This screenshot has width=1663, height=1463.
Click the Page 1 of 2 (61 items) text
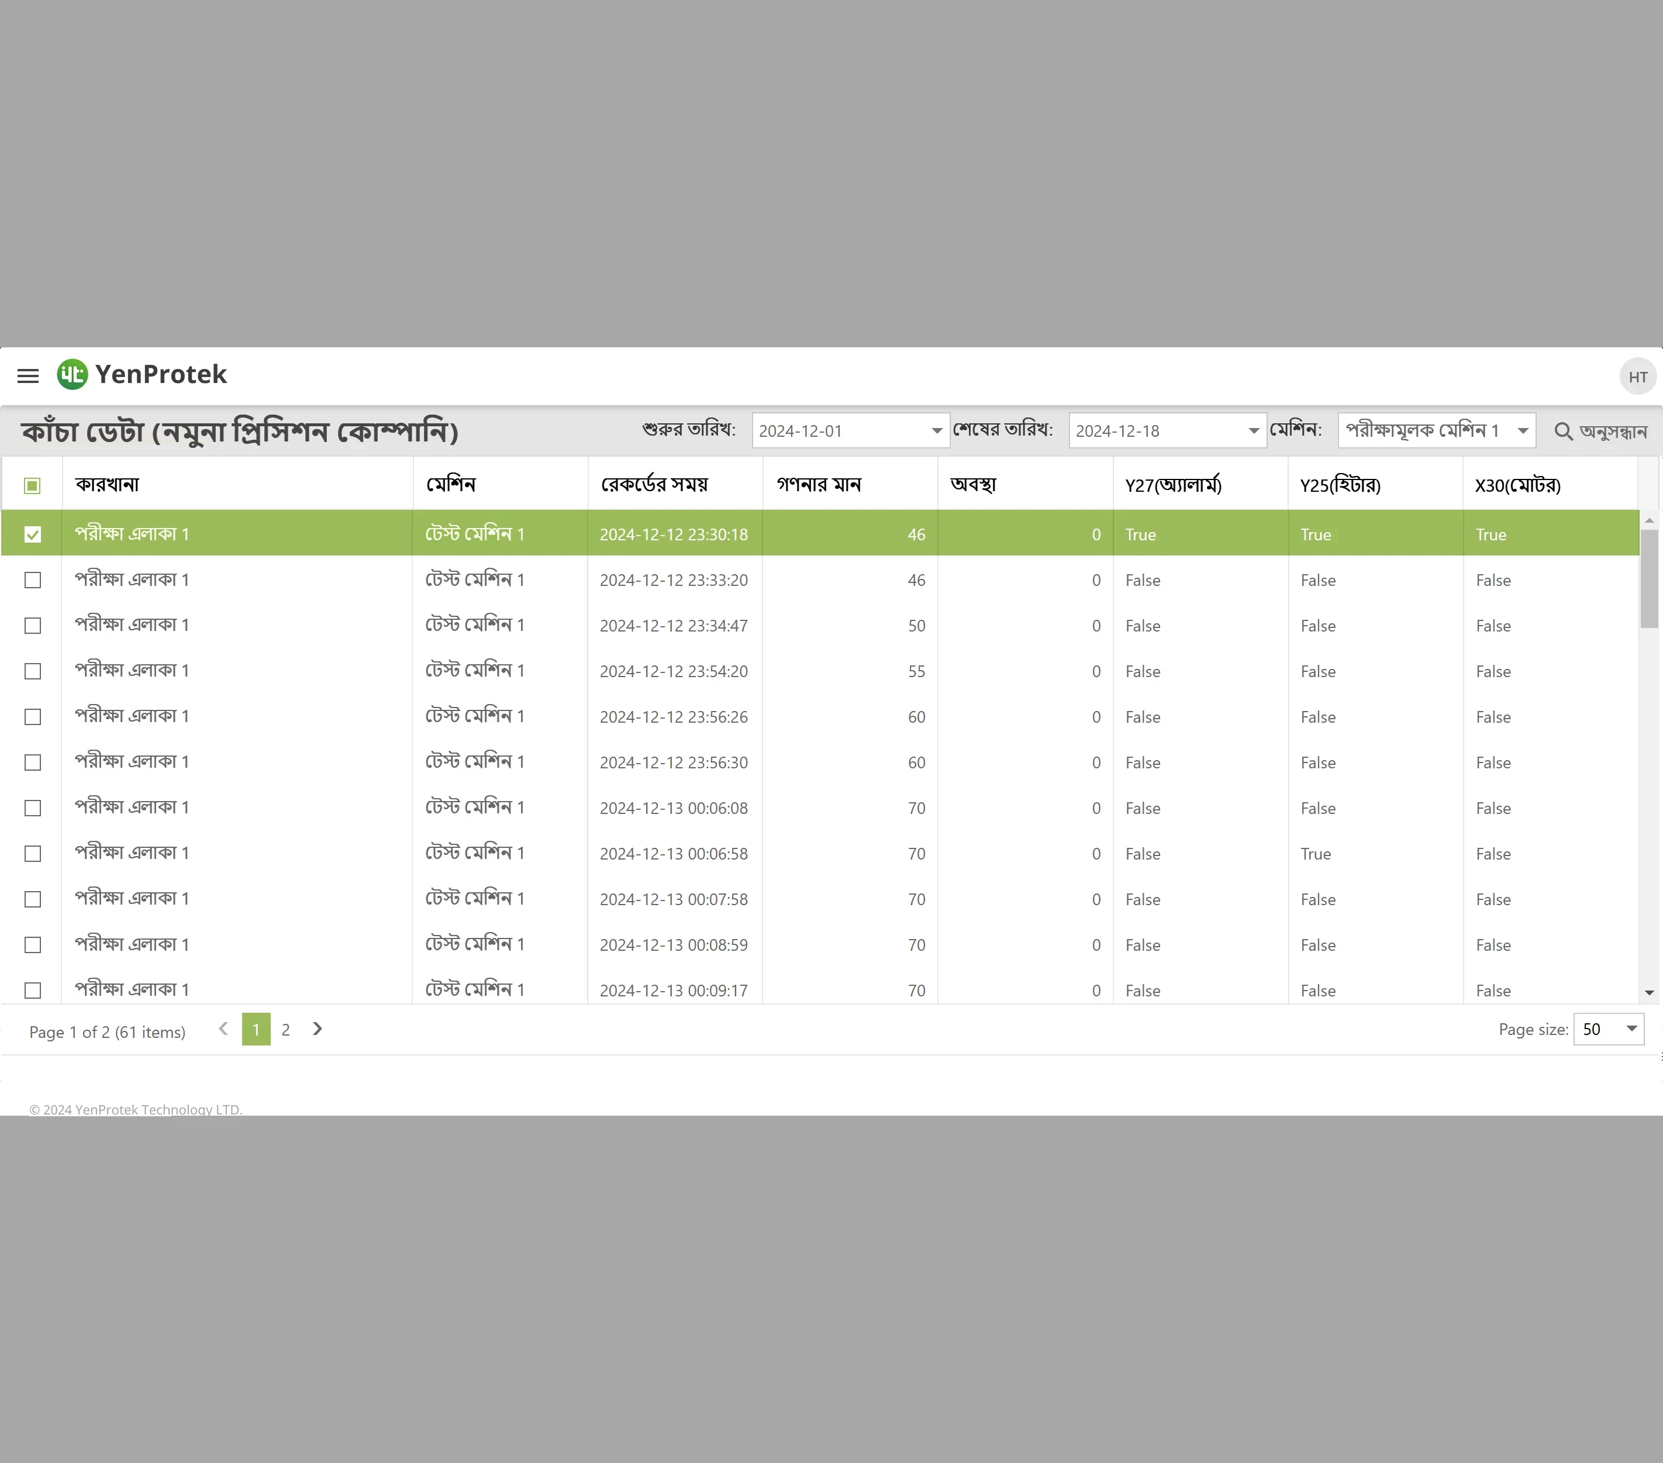(x=108, y=1031)
